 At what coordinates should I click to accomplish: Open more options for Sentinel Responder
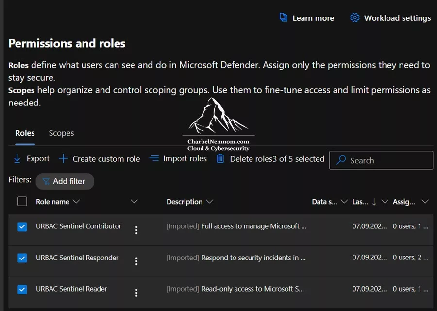pos(136,261)
